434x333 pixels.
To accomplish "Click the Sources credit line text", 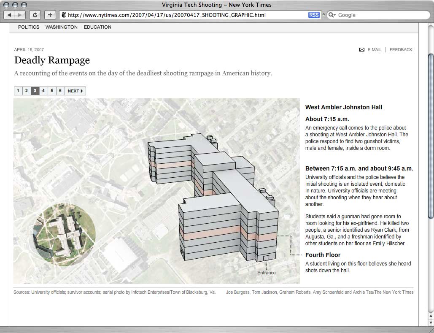I will (115, 292).
